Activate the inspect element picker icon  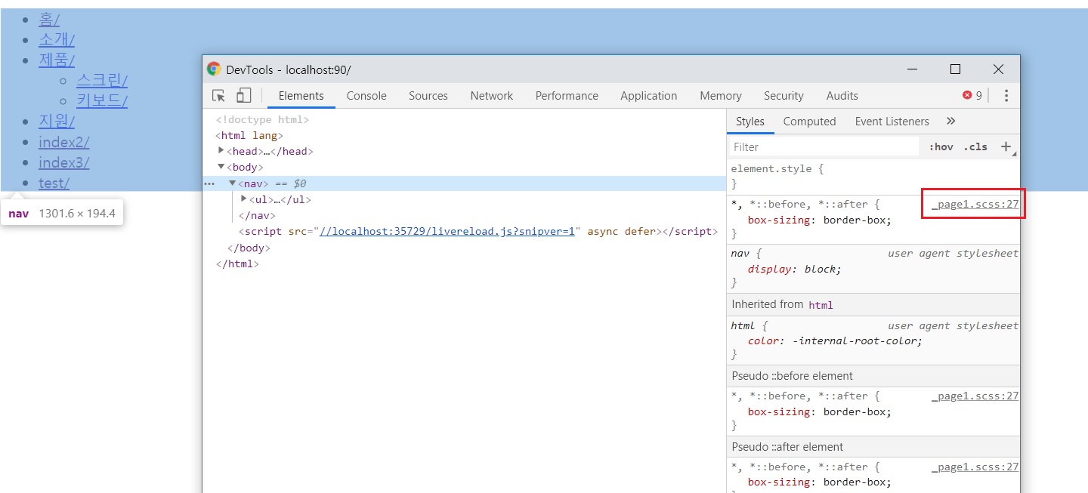(x=218, y=96)
